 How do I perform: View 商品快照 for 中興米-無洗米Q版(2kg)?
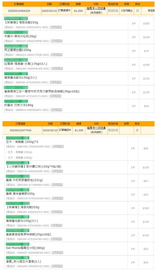pyautogui.click(x=57, y=41)
